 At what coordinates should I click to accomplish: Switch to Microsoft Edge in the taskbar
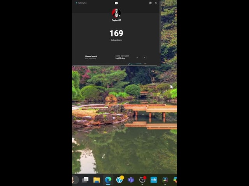coord(108,180)
